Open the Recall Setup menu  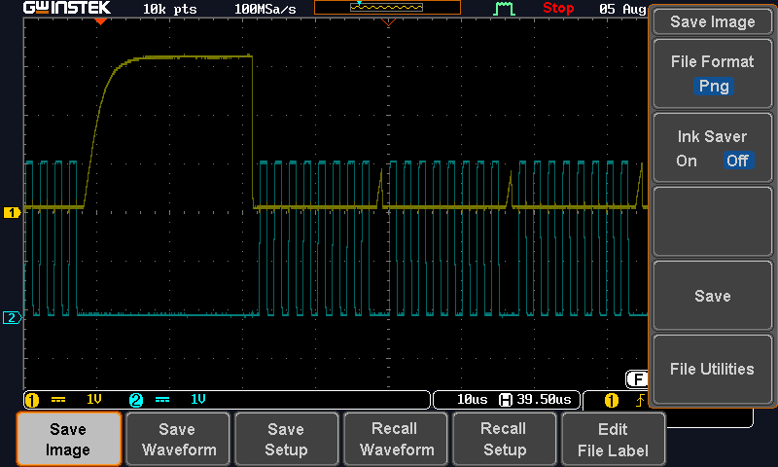pos(505,439)
